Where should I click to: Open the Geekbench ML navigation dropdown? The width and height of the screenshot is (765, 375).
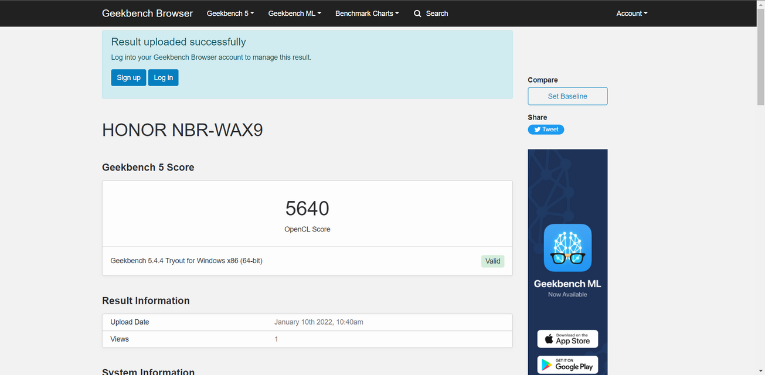coord(294,13)
